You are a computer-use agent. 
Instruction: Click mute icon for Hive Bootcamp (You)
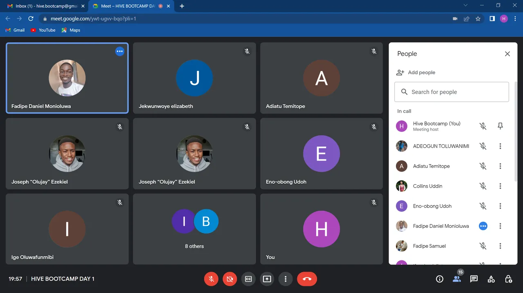pyautogui.click(x=483, y=126)
